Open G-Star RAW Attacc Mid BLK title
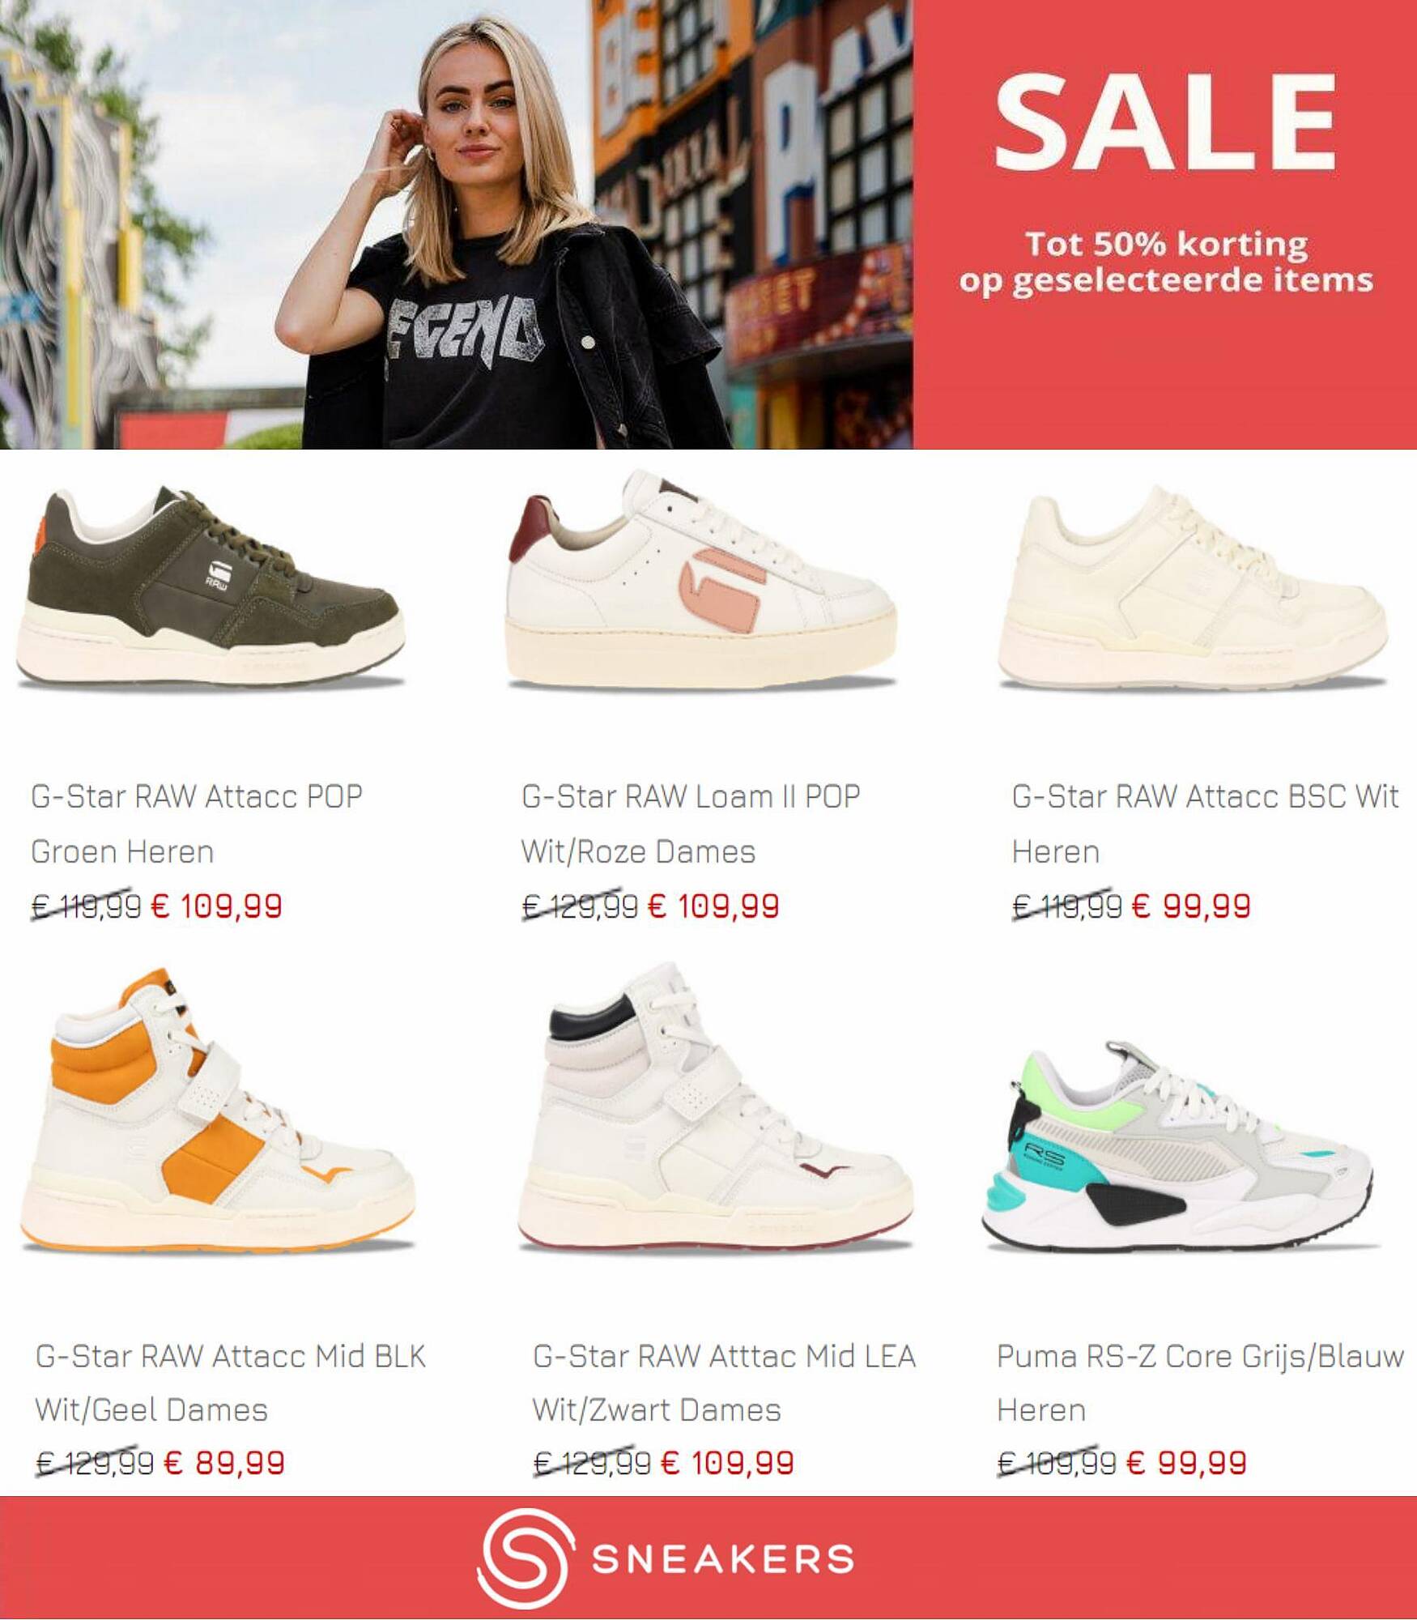The width and height of the screenshot is (1417, 1620). click(x=231, y=1383)
